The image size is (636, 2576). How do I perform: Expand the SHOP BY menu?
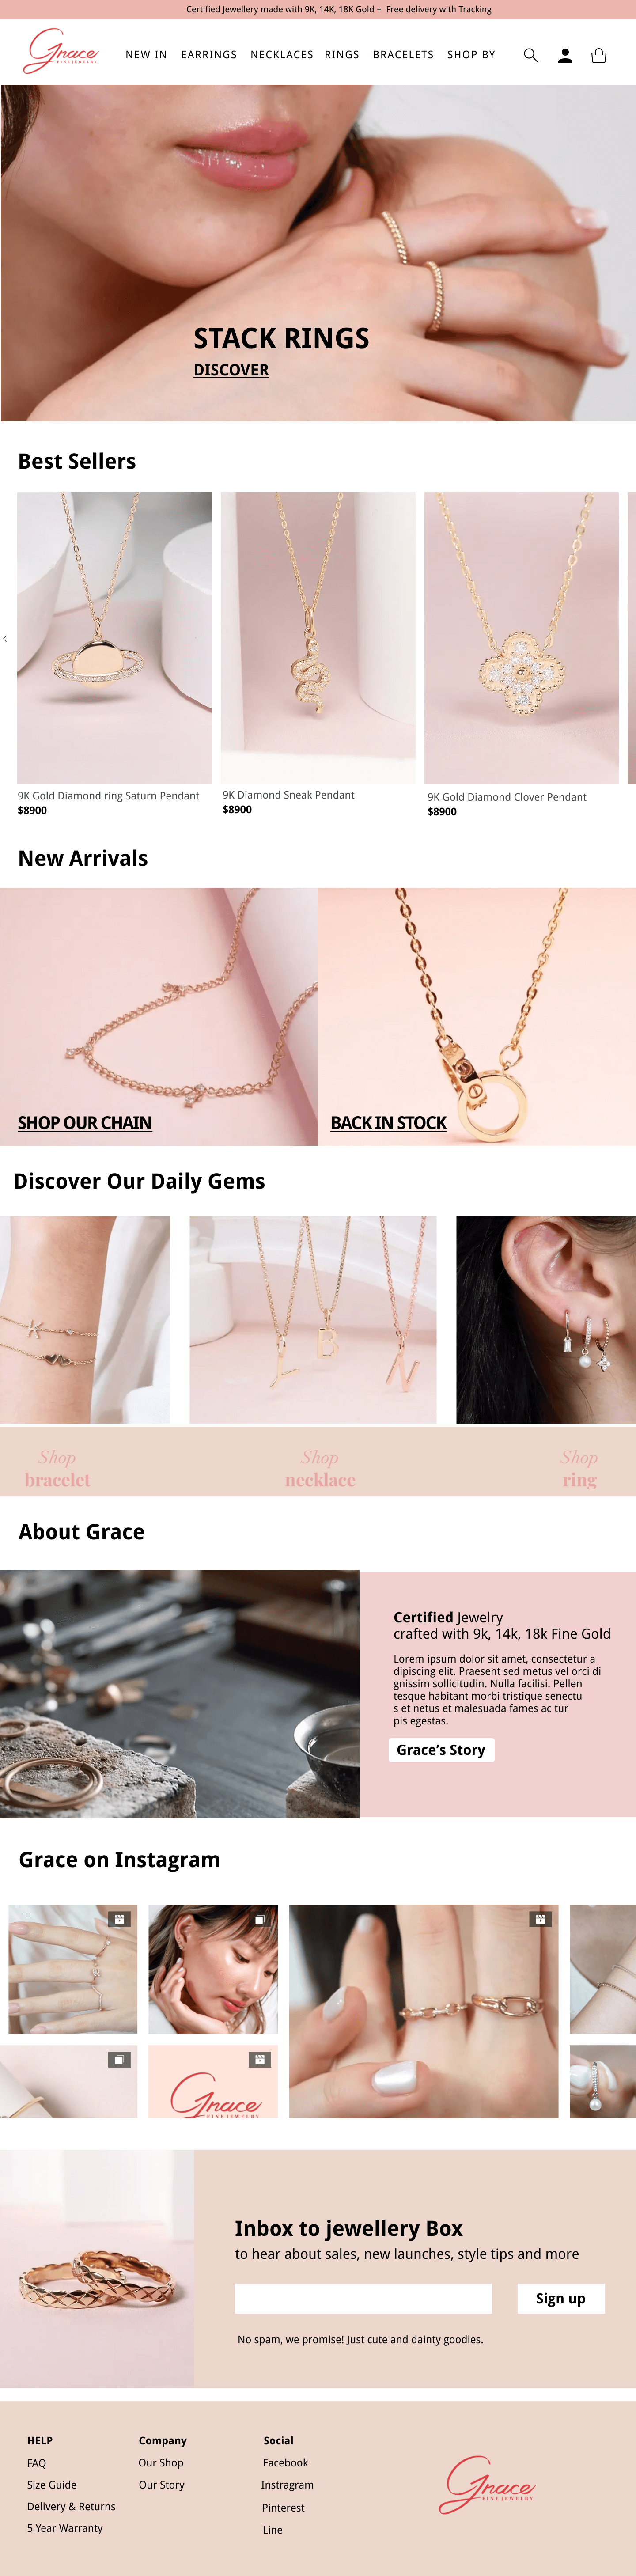(x=471, y=55)
